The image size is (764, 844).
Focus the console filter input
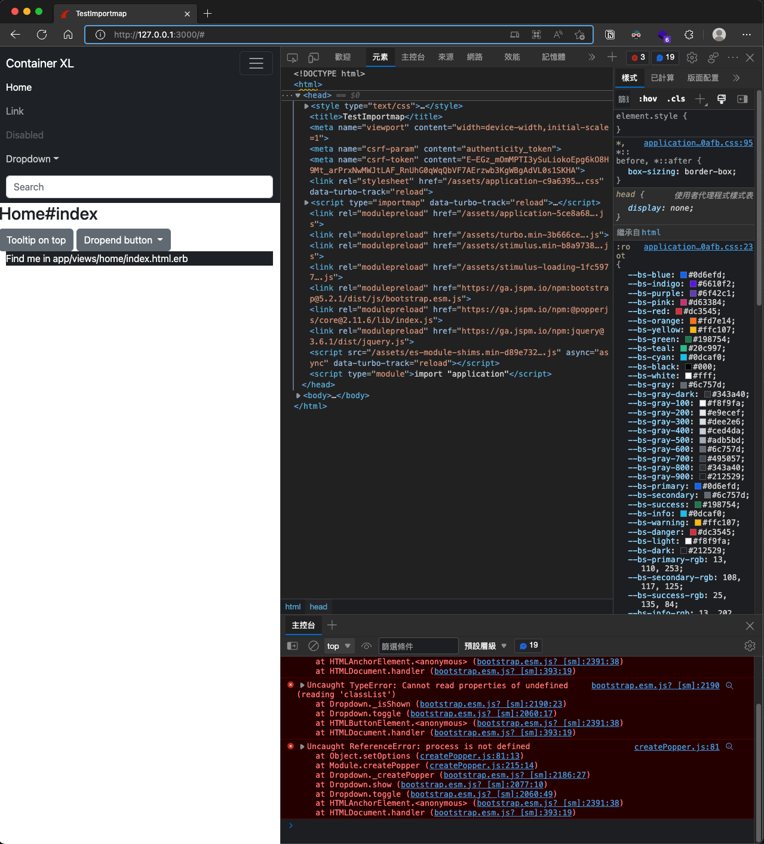[x=419, y=646]
